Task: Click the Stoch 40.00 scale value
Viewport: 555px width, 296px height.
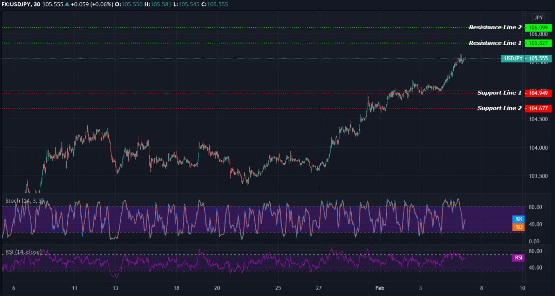Action: coord(535,224)
